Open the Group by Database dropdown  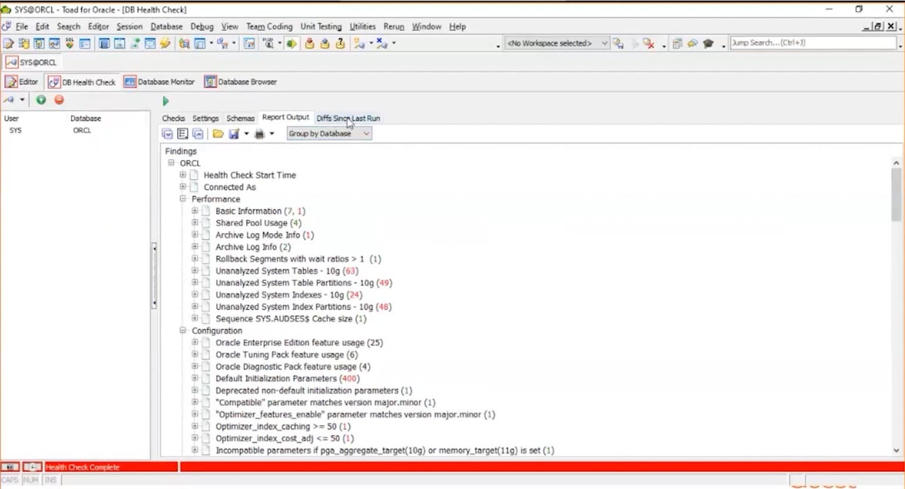[x=366, y=134]
